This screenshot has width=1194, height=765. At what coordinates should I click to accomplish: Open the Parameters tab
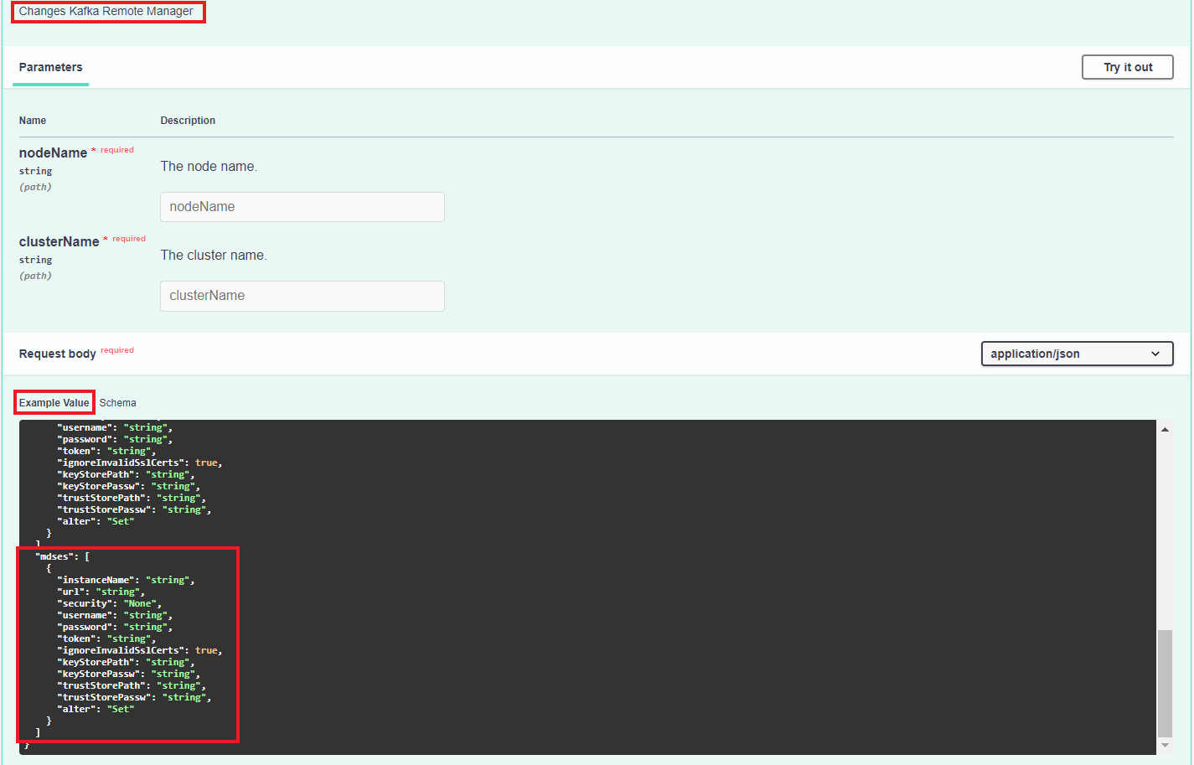click(x=50, y=67)
